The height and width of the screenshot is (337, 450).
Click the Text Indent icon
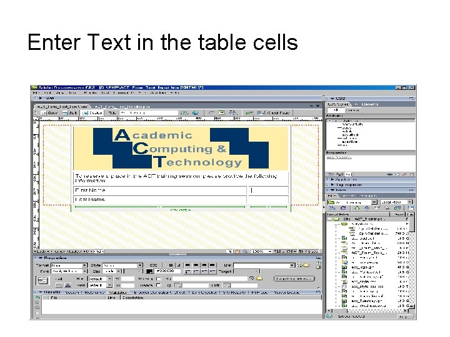pyautogui.click(x=212, y=271)
